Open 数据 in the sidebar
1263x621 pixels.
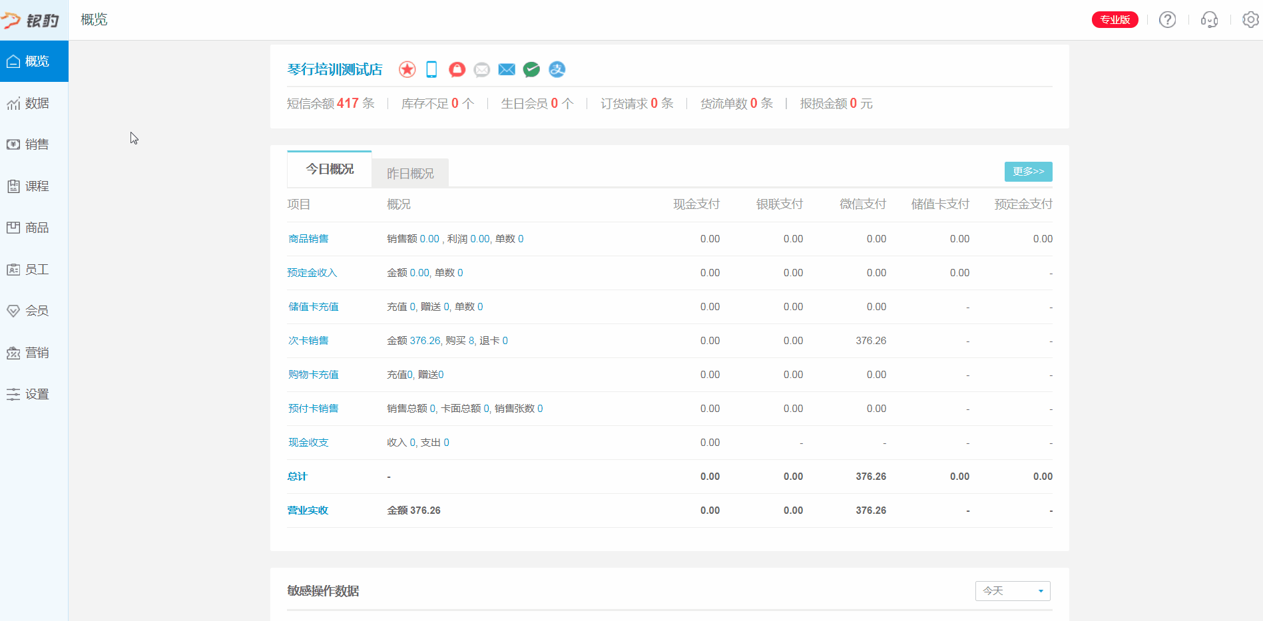click(x=34, y=103)
